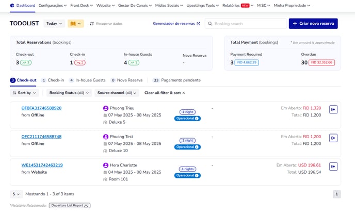Image resolution: width=355 pixels, height=216 pixels.
Task: Open the Upsellings Tools menu
Action: [x=203, y=6]
